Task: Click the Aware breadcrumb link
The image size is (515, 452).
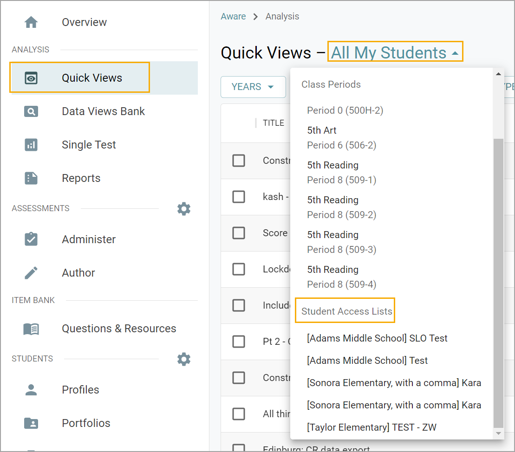Action: (x=233, y=17)
